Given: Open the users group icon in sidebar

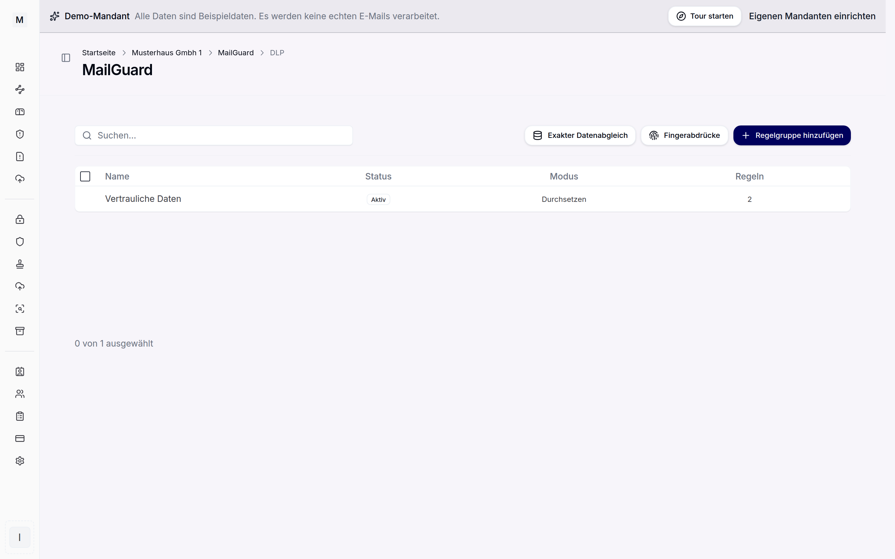Looking at the screenshot, I should point(20,394).
